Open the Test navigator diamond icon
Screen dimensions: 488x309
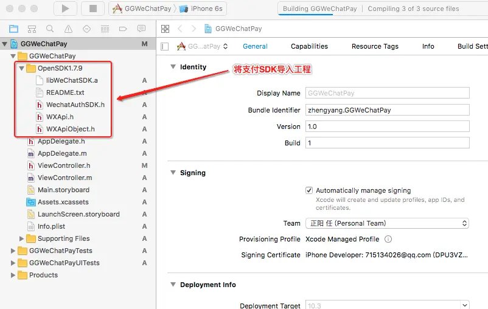[x=86, y=29]
